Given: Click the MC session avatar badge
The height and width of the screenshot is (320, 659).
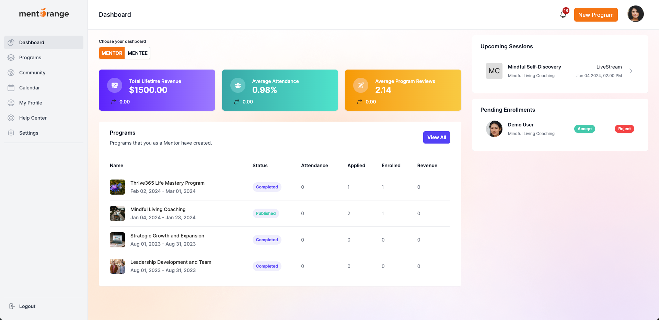Looking at the screenshot, I should (494, 71).
